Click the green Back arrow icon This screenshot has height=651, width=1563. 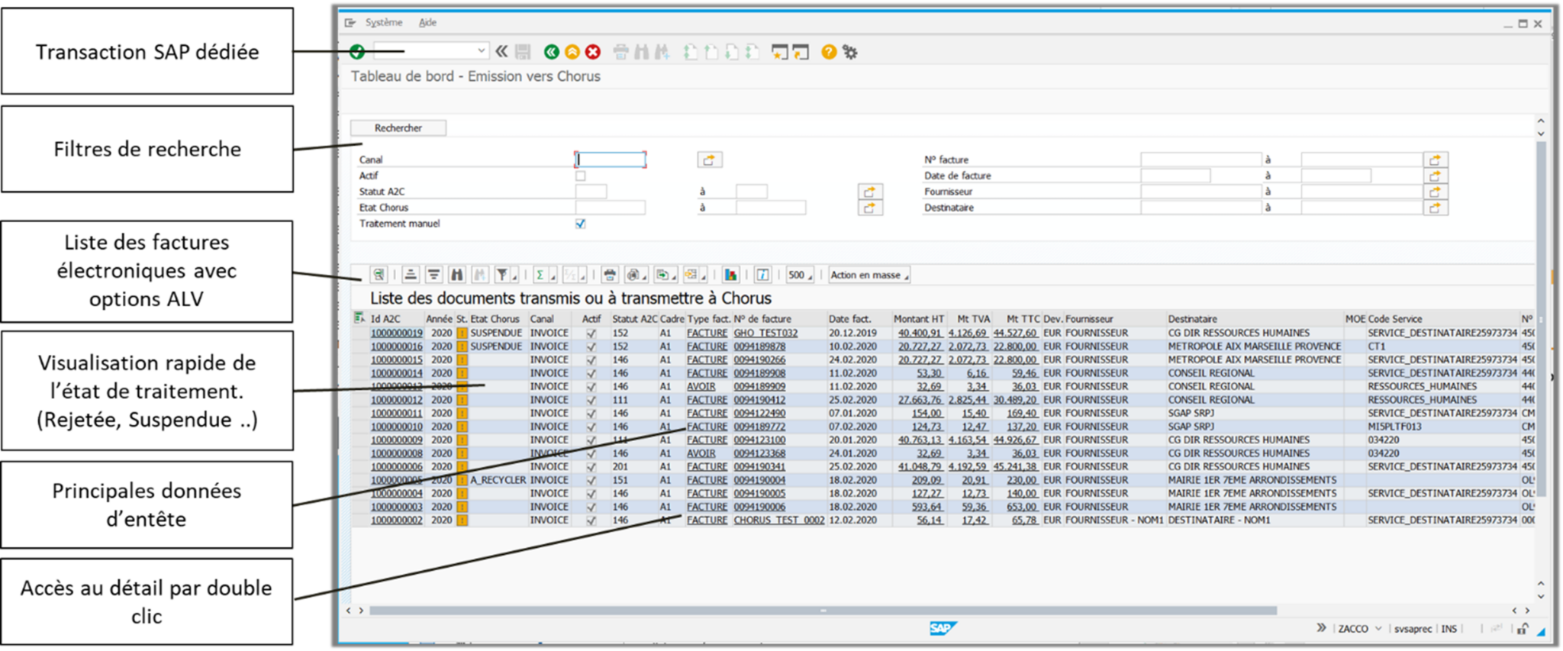(x=551, y=52)
